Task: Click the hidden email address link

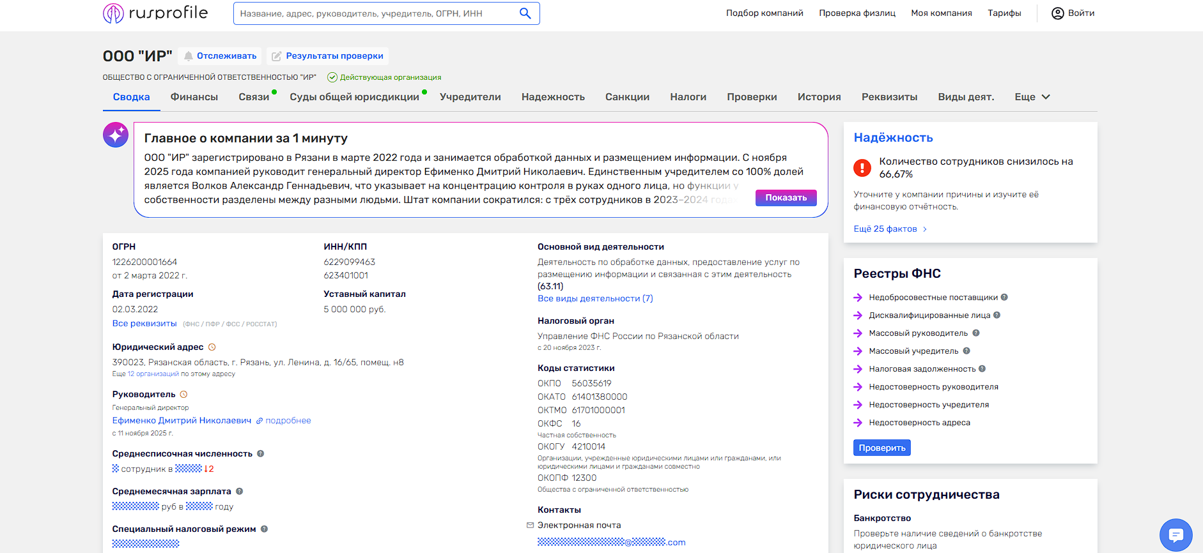Action: [611, 542]
